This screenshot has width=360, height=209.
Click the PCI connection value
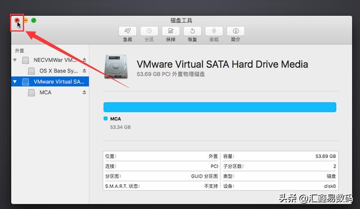[214, 166]
